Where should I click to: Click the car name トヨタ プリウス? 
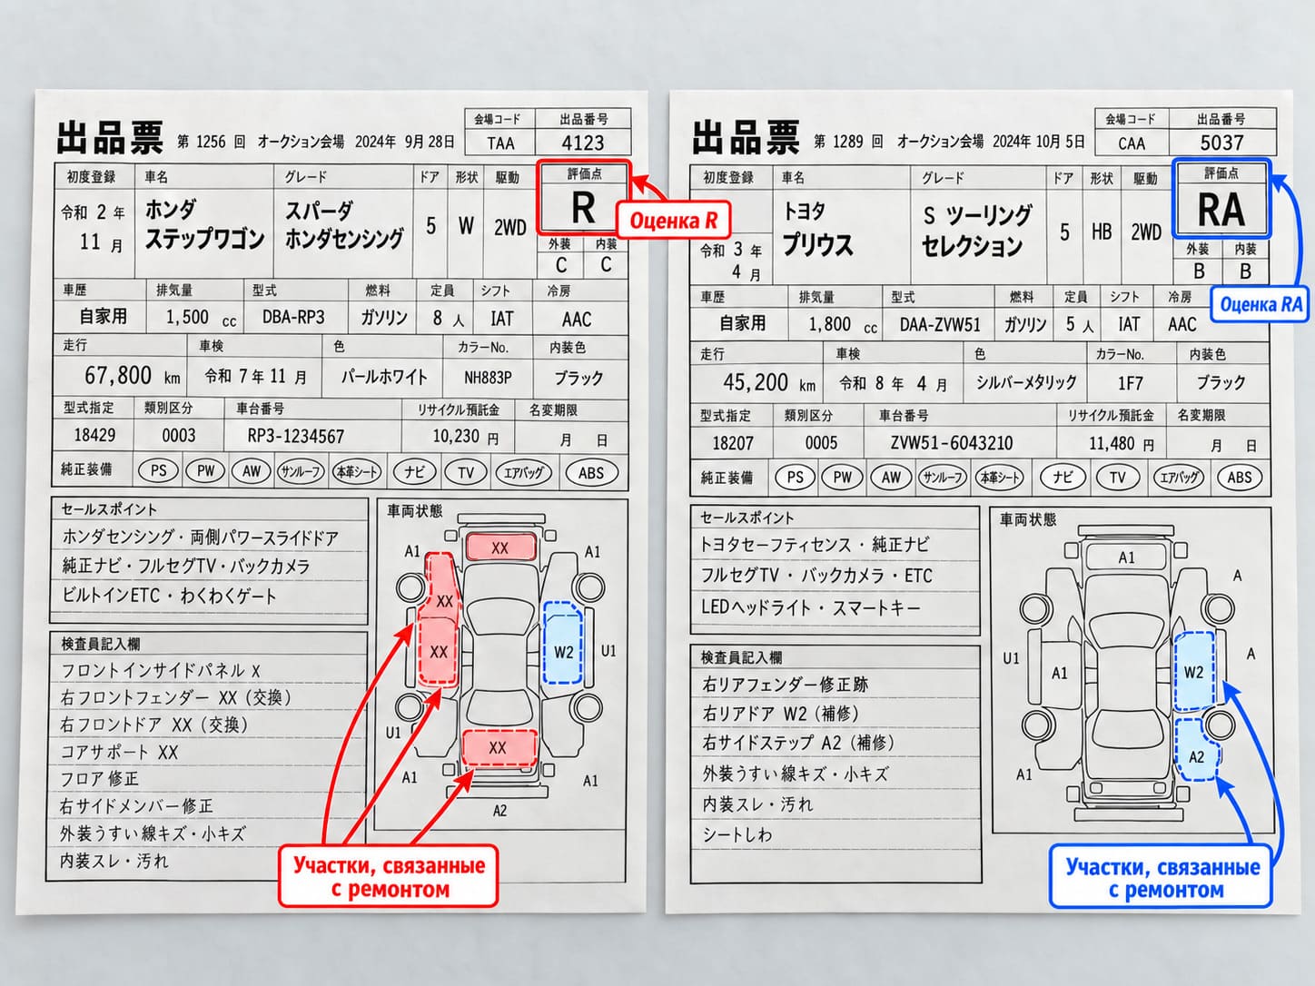click(818, 229)
